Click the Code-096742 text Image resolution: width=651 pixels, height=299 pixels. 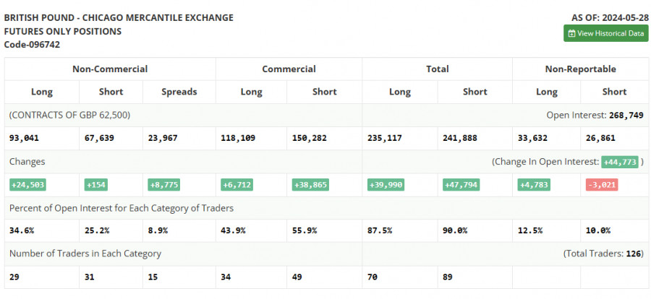point(32,45)
